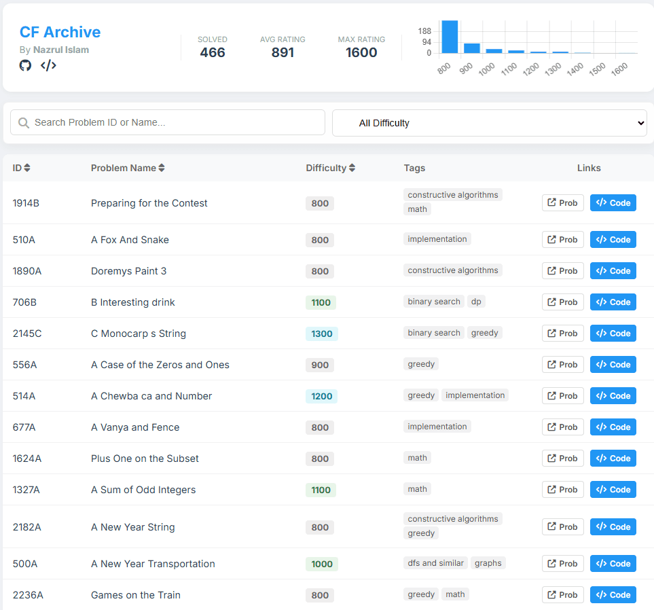Viewport: 654px width, 610px height.
Task: Open Prob link for A Fox And Snake
Action: click(562, 240)
